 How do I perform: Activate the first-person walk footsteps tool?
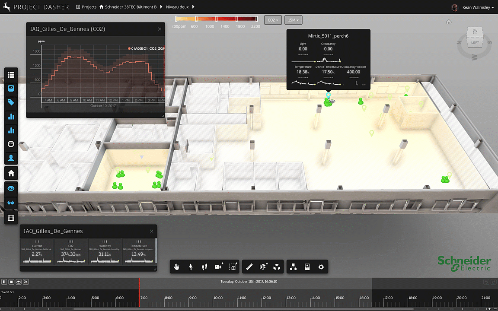[204, 267]
